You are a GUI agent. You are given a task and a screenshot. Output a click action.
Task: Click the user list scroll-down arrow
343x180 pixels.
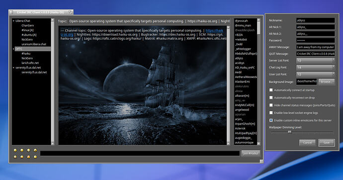click(259, 144)
